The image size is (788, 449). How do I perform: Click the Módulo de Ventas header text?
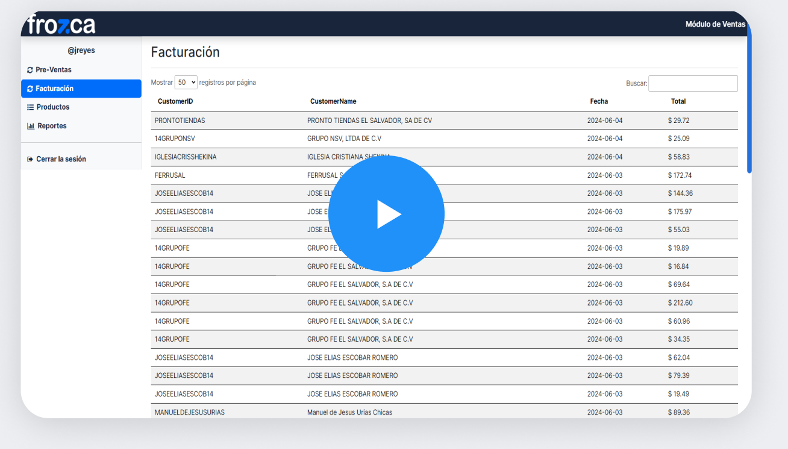[715, 25]
